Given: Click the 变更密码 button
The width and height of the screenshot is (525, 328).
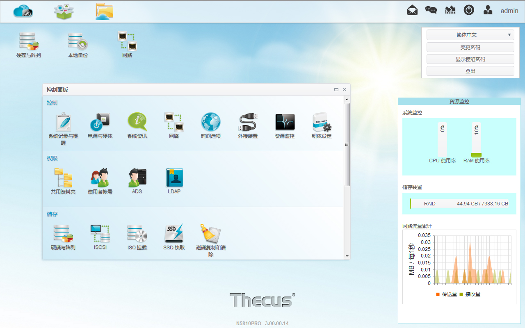Looking at the screenshot, I should click(470, 47).
